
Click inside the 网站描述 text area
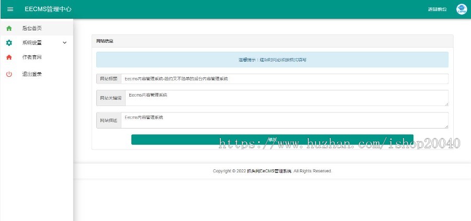pos(284,120)
